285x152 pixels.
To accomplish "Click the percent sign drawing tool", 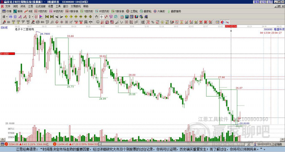I will point(153,22).
